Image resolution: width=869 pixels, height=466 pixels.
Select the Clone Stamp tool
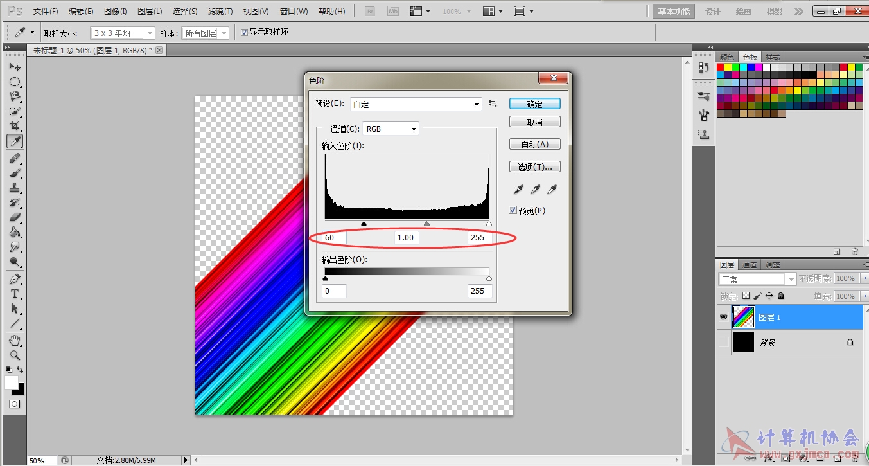[14, 188]
